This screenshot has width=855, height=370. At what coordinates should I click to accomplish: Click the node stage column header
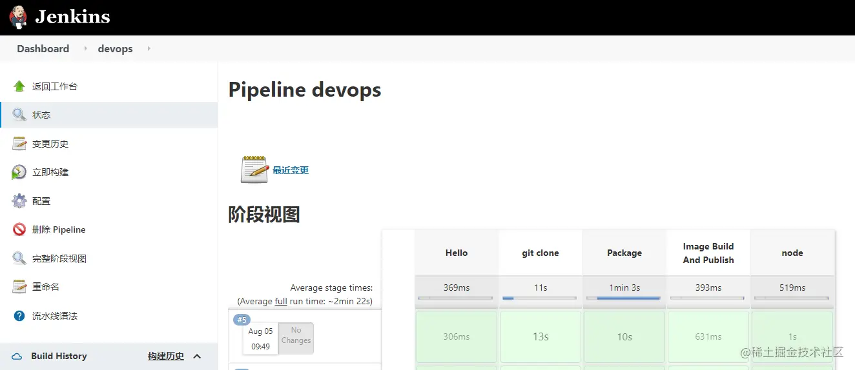click(x=792, y=253)
